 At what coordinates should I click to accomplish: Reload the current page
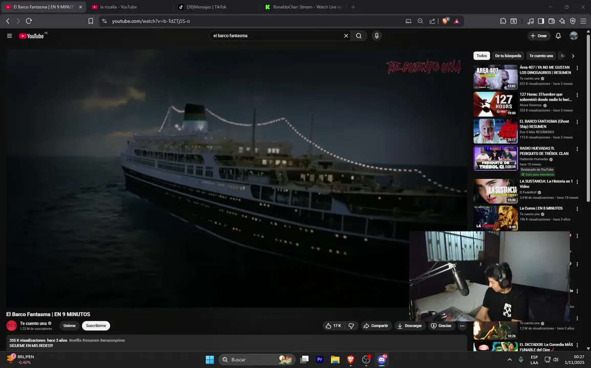29,21
